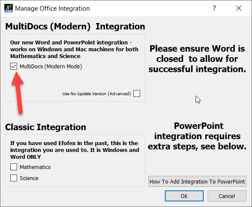The image size is (252, 207).
Task: Enable Use No Update Version (Advanced) checkbox
Action: (x=137, y=93)
